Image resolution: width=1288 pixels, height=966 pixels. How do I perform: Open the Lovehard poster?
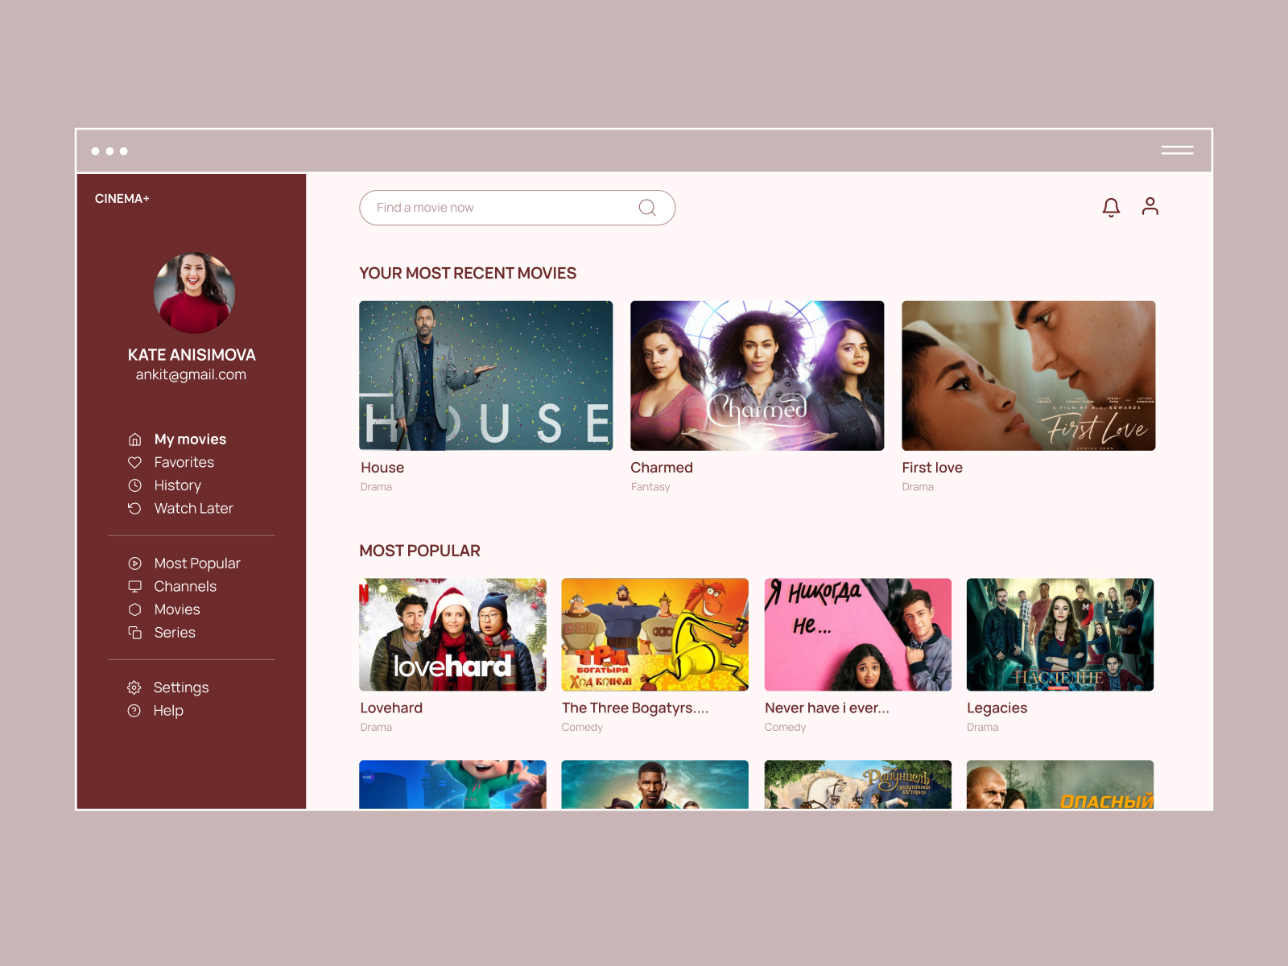[452, 634]
